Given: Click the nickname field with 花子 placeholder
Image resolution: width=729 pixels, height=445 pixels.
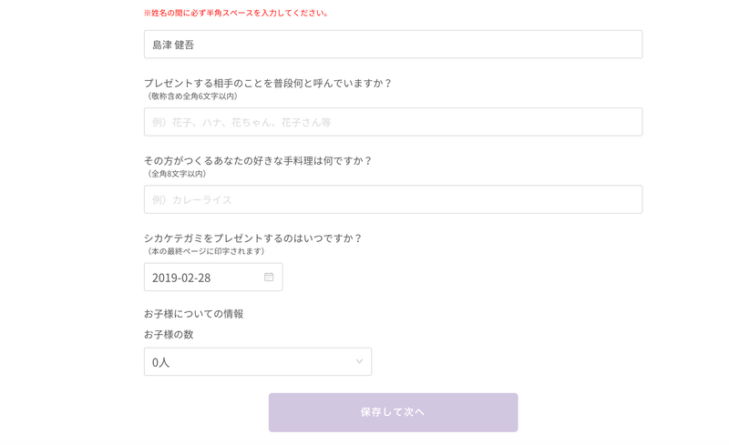Looking at the screenshot, I should 393,122.
